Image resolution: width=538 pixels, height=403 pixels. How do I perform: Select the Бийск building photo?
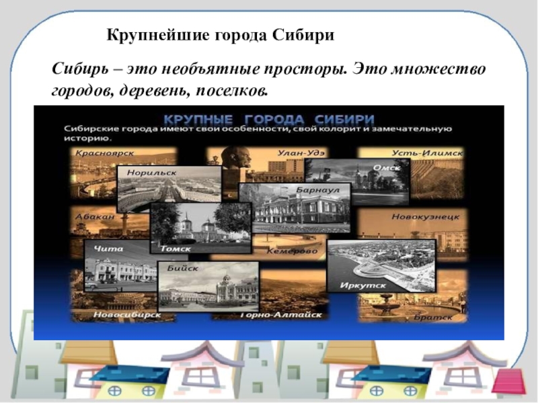tap(208, 287)
